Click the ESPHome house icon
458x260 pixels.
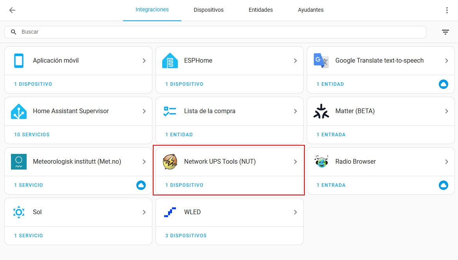[170, 61]
